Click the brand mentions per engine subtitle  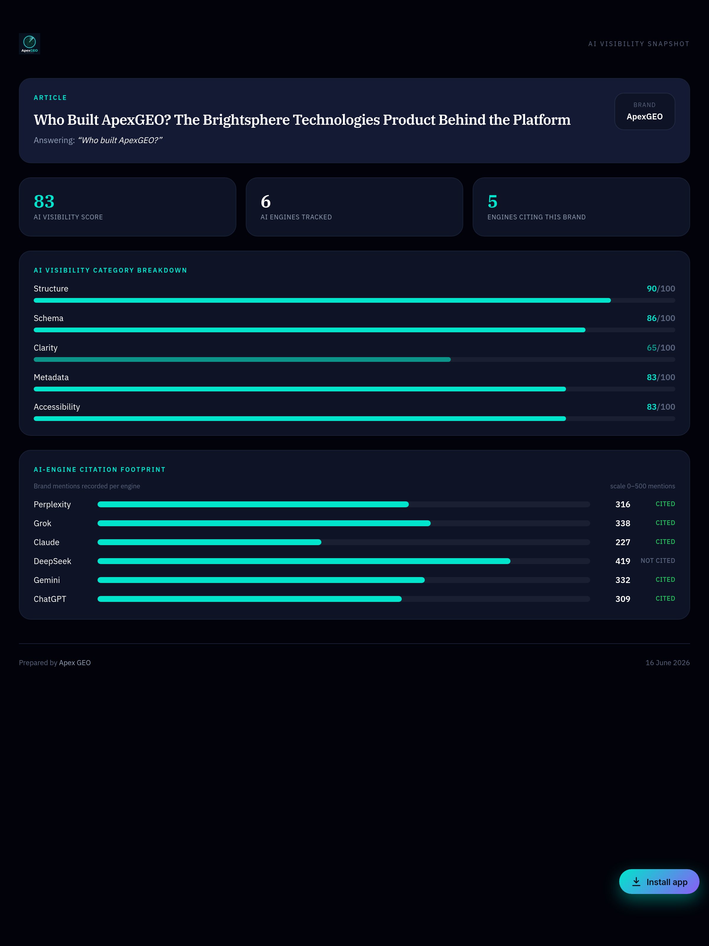(87, 486)
